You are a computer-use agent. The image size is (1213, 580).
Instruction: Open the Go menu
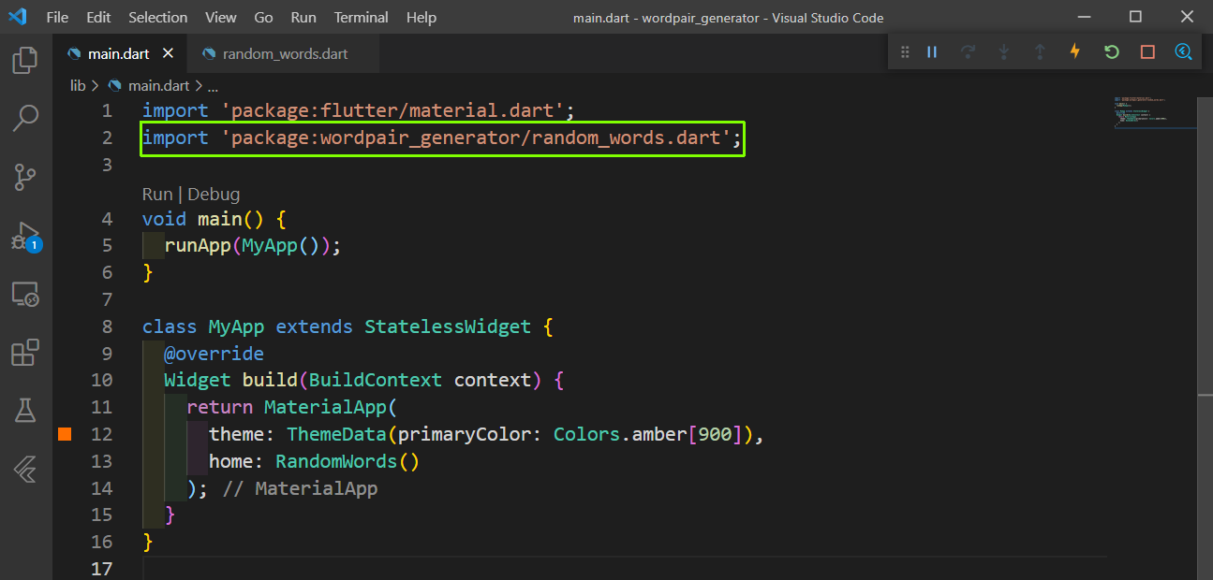(x=264, y=17)
